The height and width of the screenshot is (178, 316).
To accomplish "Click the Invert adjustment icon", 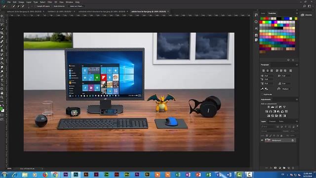I will click(x=269, y=116).
